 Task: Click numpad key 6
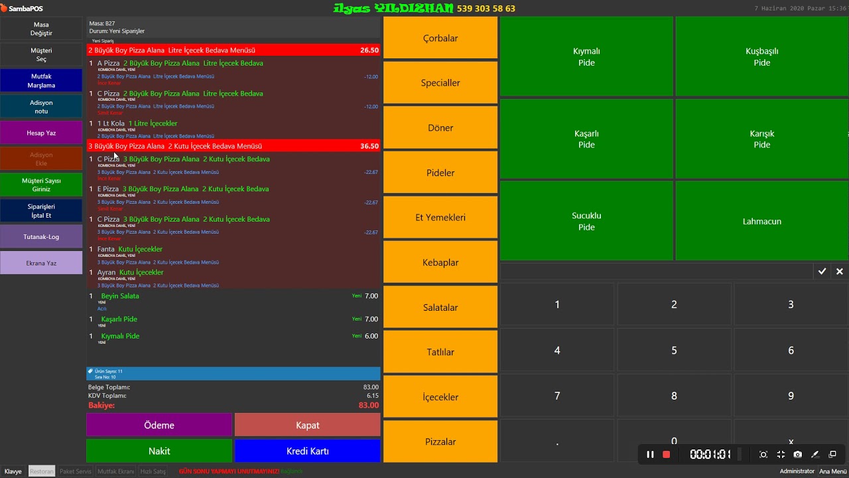coord(791,350)
